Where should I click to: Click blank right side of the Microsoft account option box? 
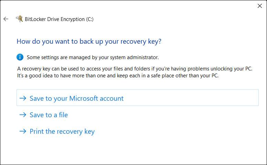pos(206,98)
